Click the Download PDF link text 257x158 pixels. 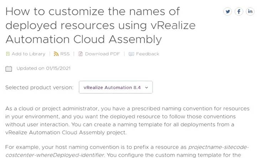coord(102,54)
